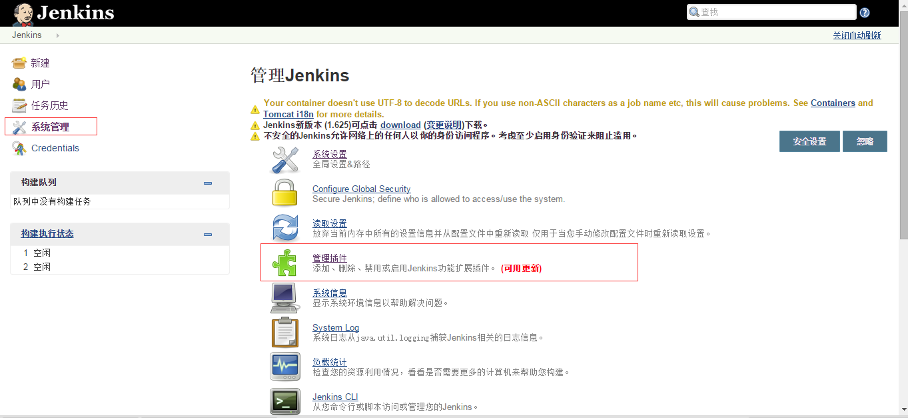The image size is (908, 418).
Task: Open the 管理插件 link
Action: pos(330,258)
